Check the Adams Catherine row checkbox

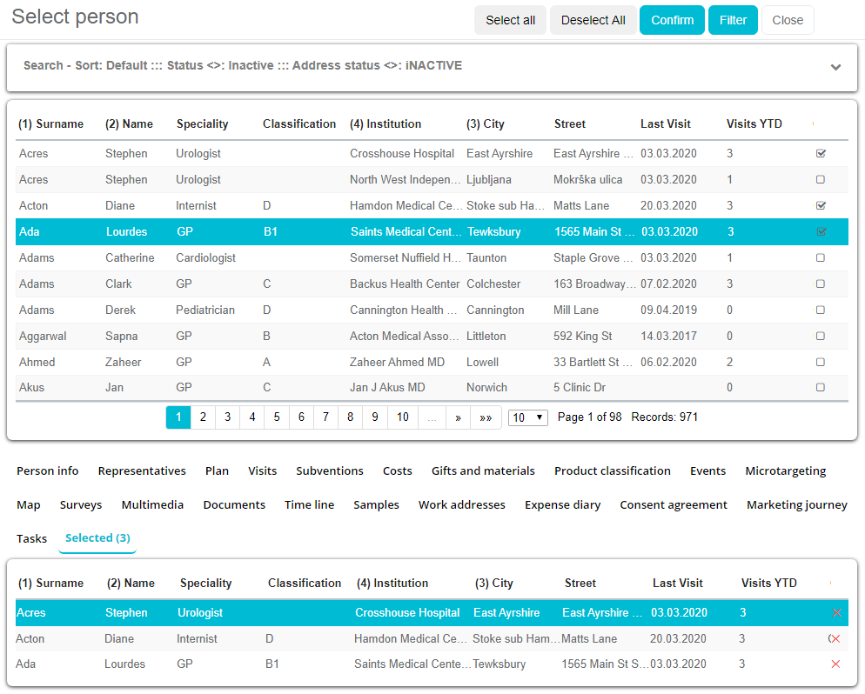pyautogui.click(x=820, y=258)
